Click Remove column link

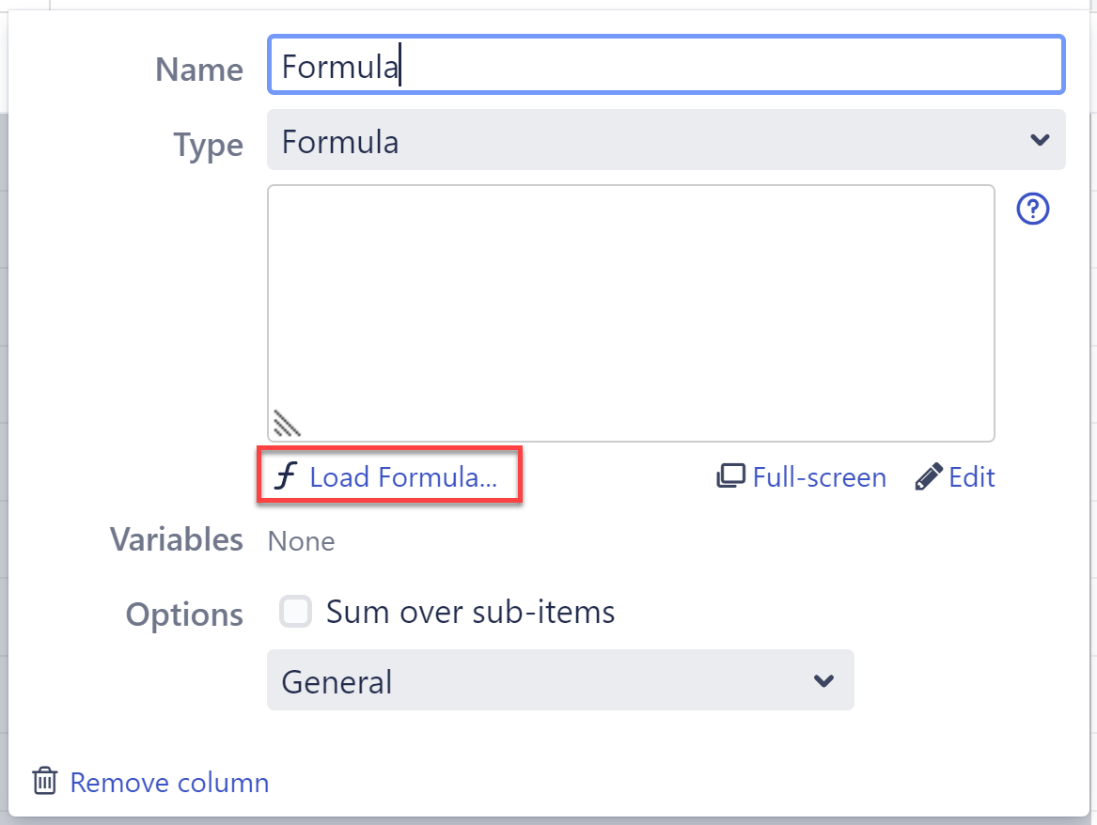click(x=169, y=783)
